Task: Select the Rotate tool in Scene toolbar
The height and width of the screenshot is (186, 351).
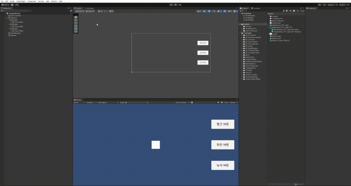Action: tap(76, 23)
